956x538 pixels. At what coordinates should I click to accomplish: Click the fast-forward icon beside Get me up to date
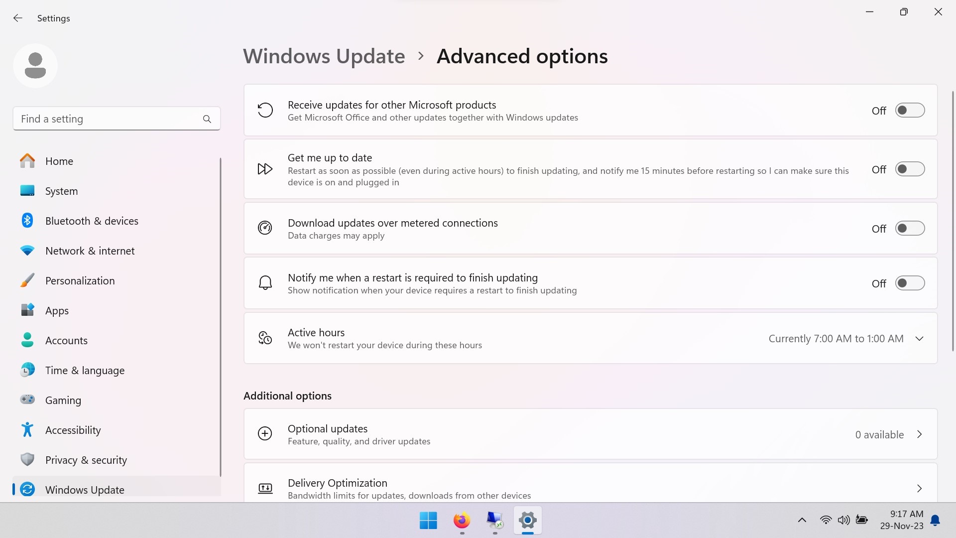[265, 169]
